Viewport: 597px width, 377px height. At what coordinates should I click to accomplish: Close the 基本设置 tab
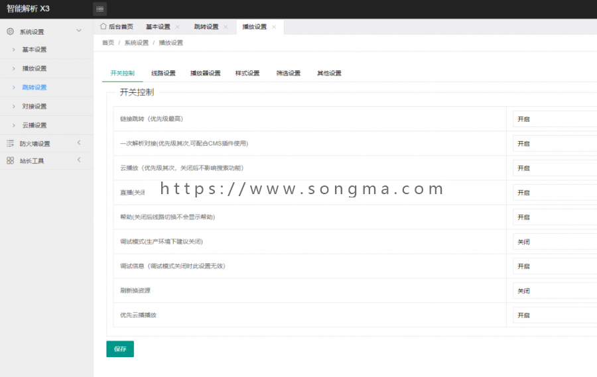[x=177, y=27]
